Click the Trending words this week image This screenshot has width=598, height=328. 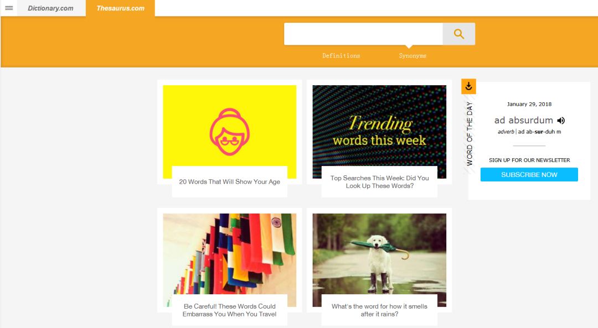point(379,127)
